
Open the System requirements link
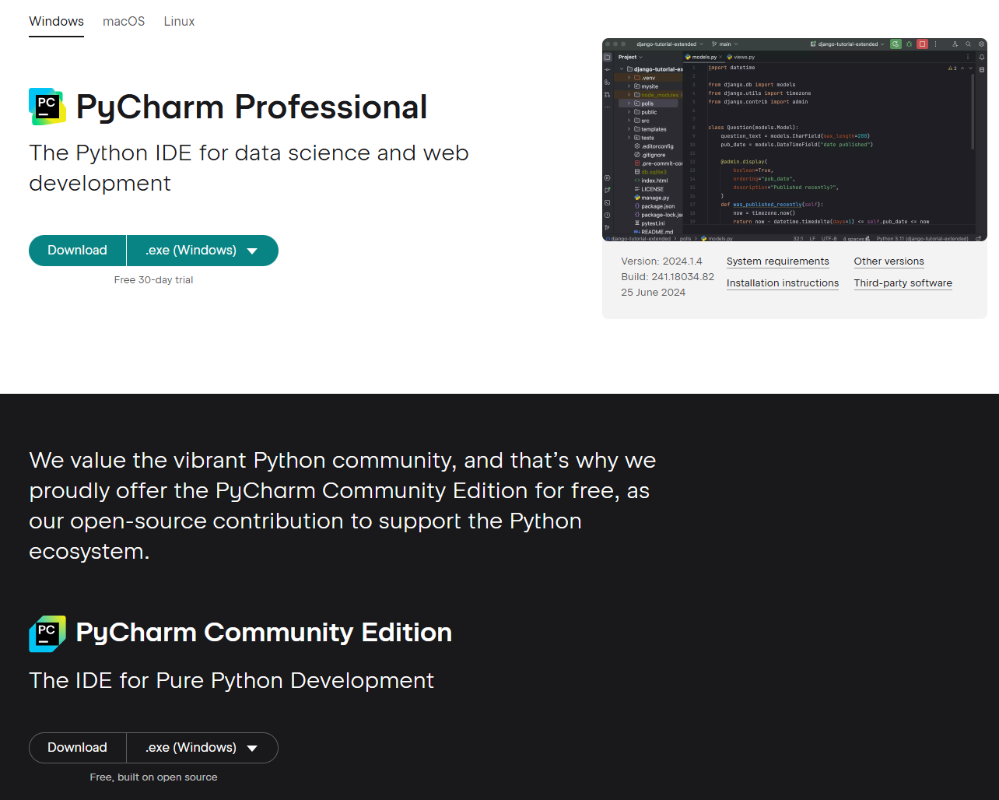(777, 261)
